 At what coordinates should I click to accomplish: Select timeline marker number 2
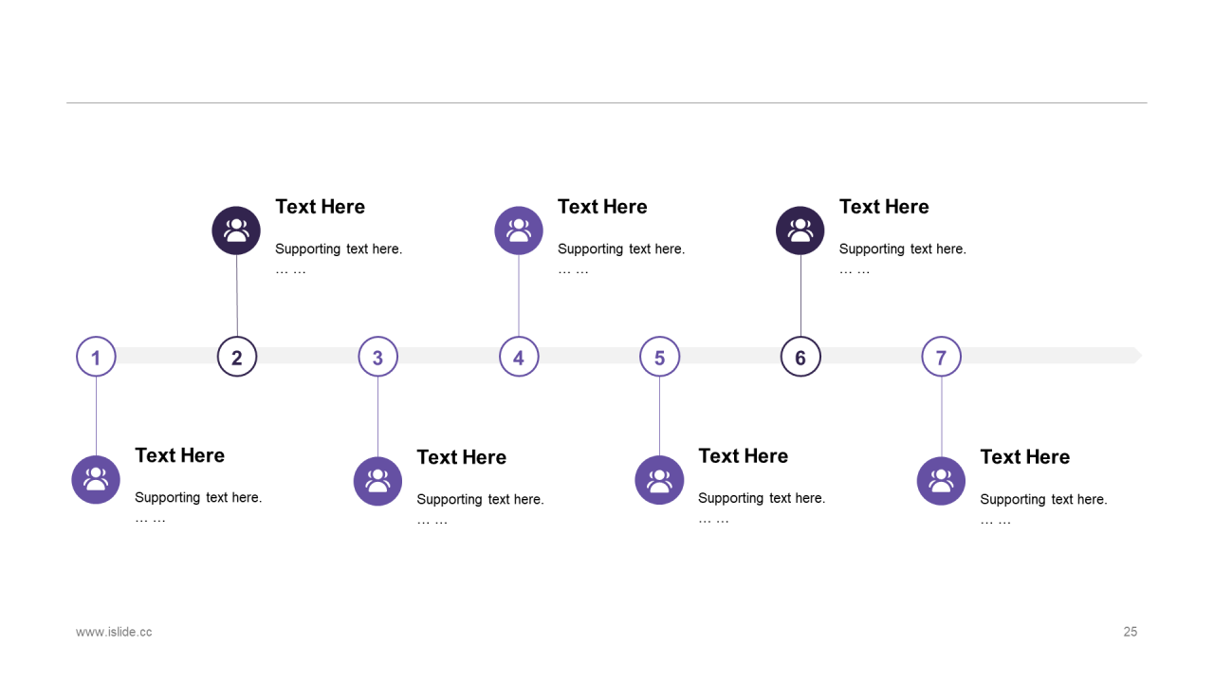[x=237, y=357]
